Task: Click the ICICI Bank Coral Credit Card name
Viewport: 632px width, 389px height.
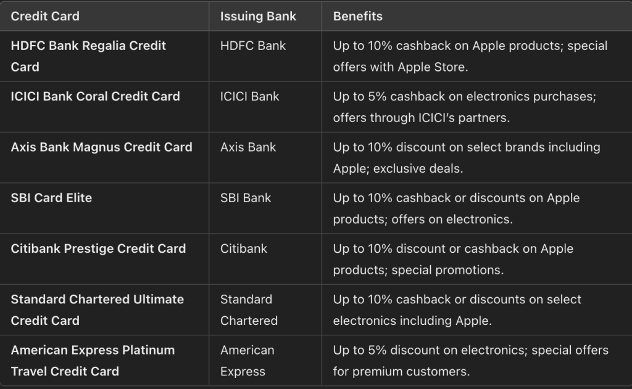Action: (x=96, y=96)
